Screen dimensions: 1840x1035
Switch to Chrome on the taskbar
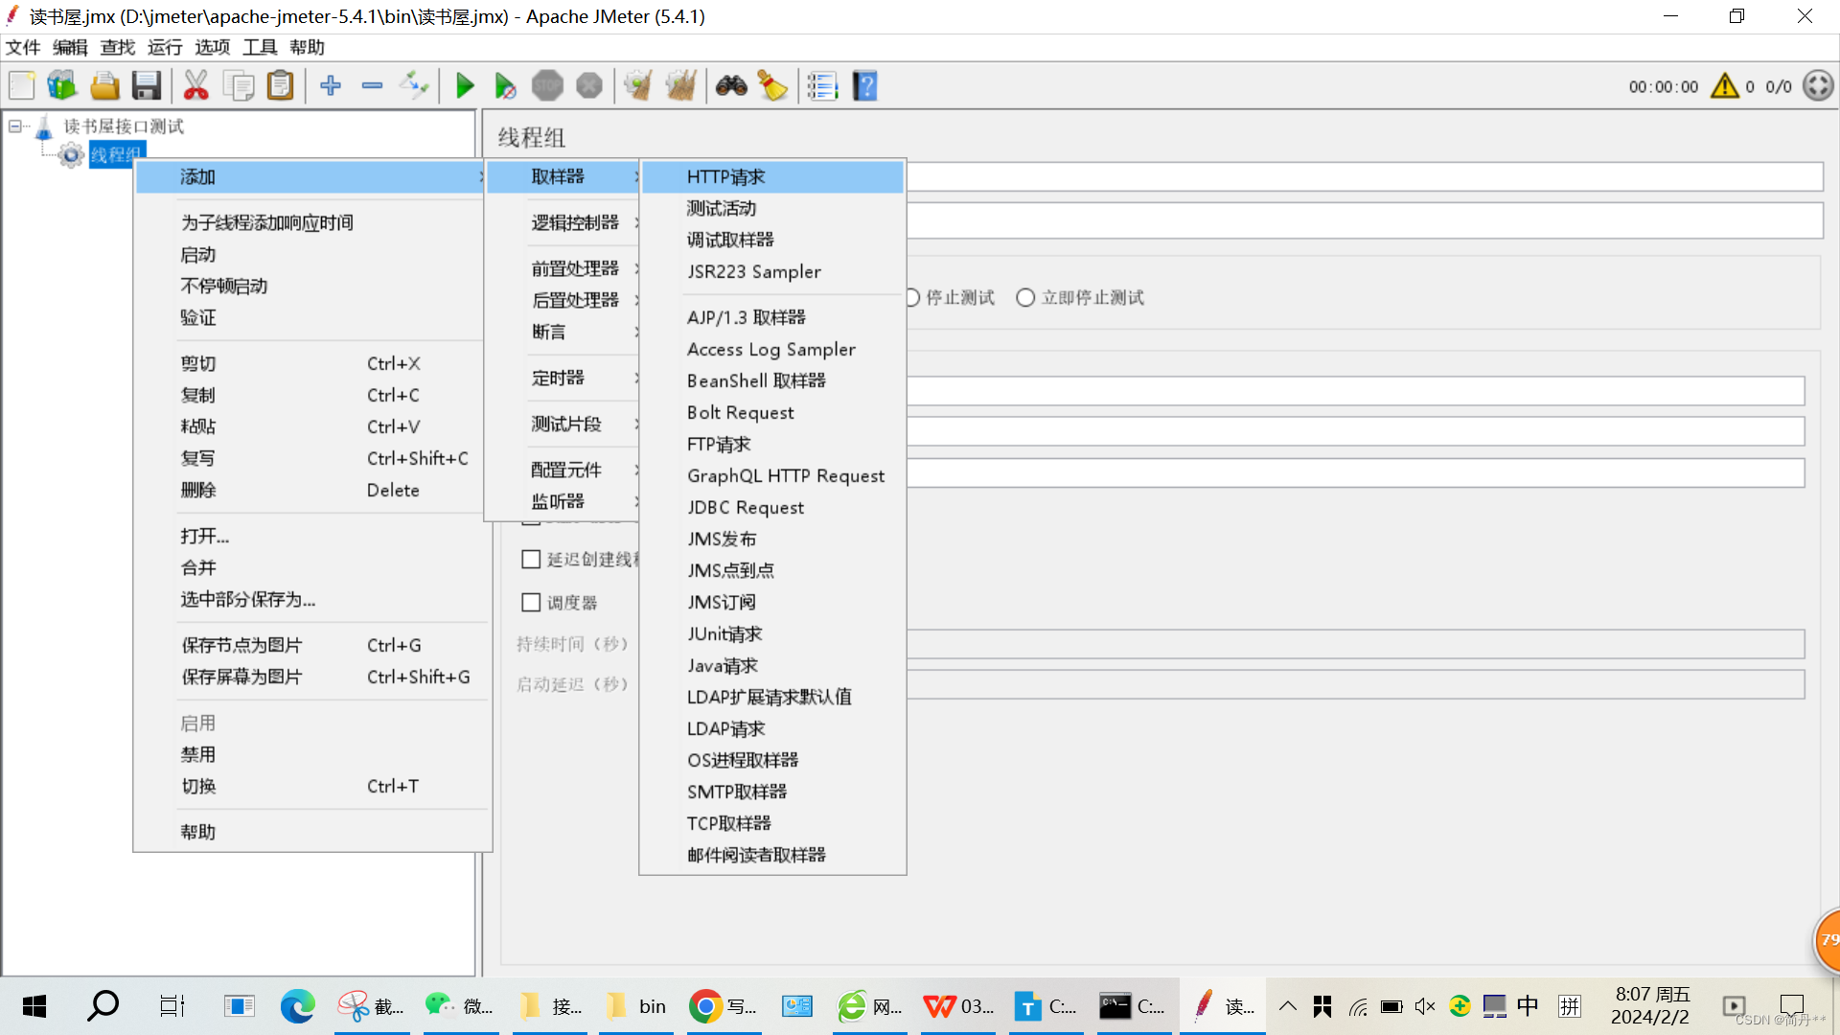point(724,1006)
